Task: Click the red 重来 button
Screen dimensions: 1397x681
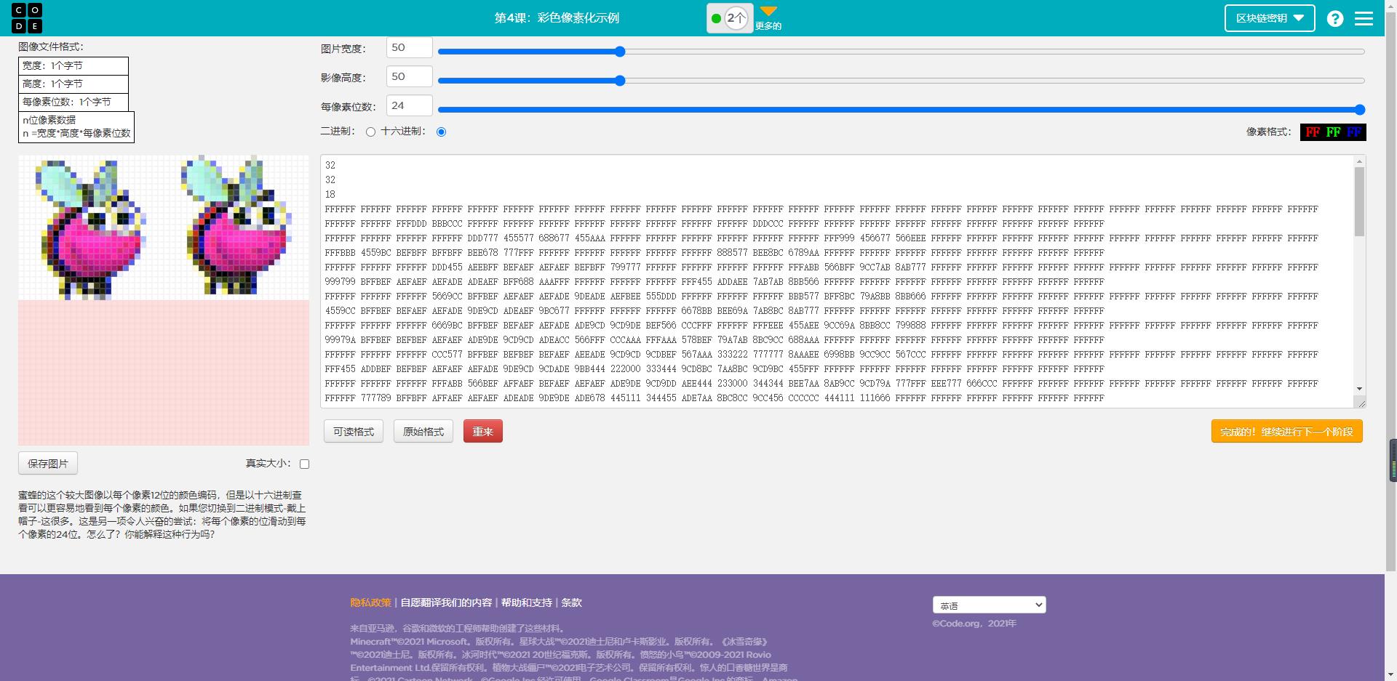Action: click(x=483, y=432)
